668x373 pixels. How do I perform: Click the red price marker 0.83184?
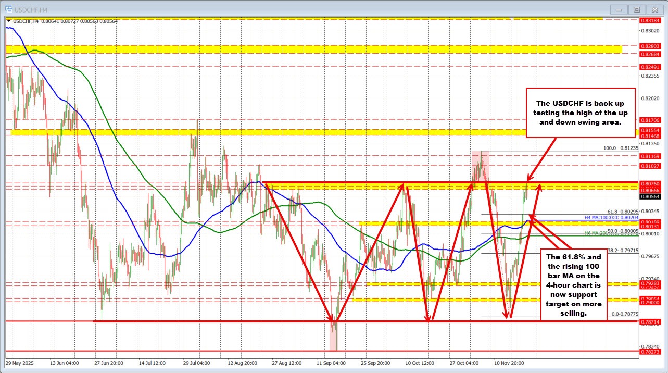[x=650, y=21]
